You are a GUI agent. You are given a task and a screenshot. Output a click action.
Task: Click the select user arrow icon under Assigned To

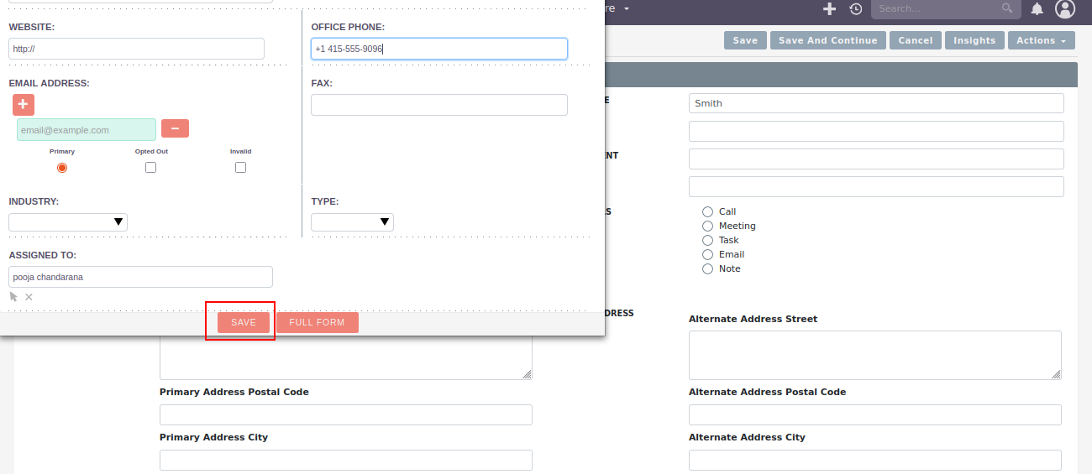(13, 297)
